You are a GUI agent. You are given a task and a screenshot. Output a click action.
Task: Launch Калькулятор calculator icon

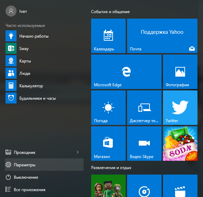(11, 86)
